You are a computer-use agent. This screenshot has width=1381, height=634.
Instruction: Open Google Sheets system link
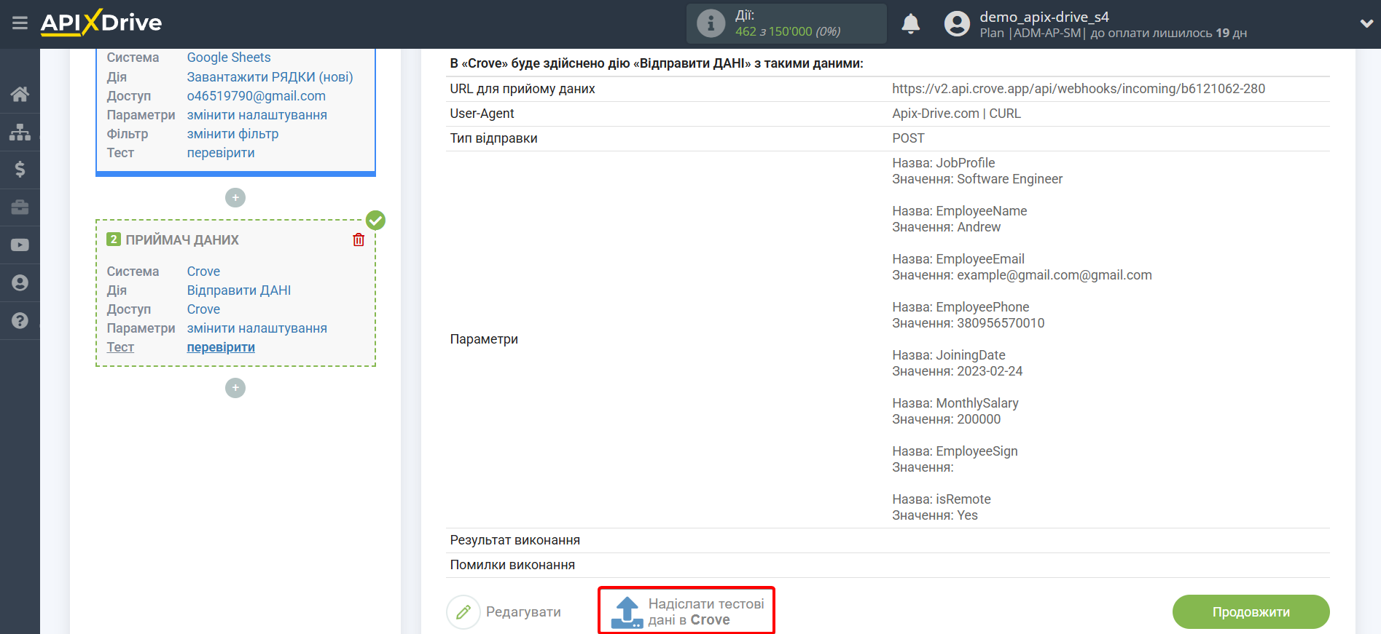228,58
